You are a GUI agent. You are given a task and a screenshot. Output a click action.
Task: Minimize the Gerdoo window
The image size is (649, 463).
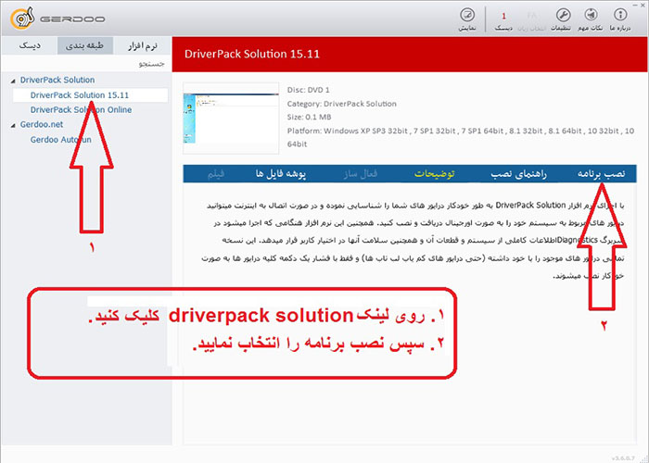tap(635, 5)
